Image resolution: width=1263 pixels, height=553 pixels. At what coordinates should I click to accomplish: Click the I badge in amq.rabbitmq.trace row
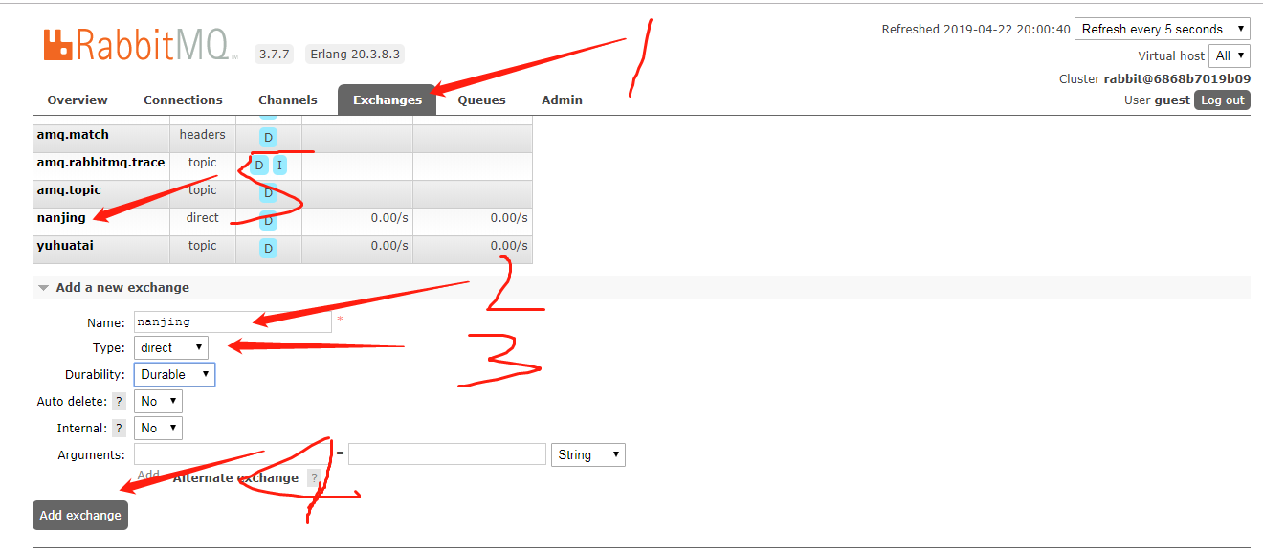[x=279, y=166]
